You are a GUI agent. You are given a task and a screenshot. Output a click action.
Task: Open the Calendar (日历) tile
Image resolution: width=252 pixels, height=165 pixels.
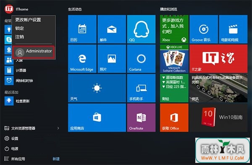click(82, 29)
